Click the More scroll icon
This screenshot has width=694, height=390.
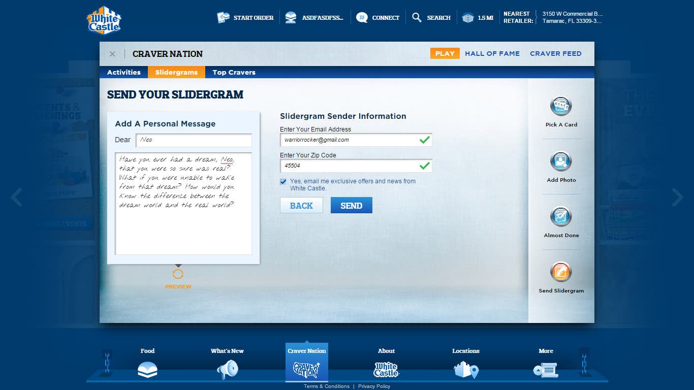pyautogui.click(x=546, y=370)
